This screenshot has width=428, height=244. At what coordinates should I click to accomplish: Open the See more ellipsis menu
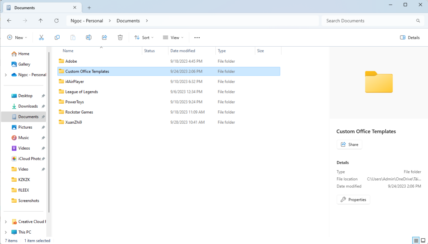click(x=197, y=37)
